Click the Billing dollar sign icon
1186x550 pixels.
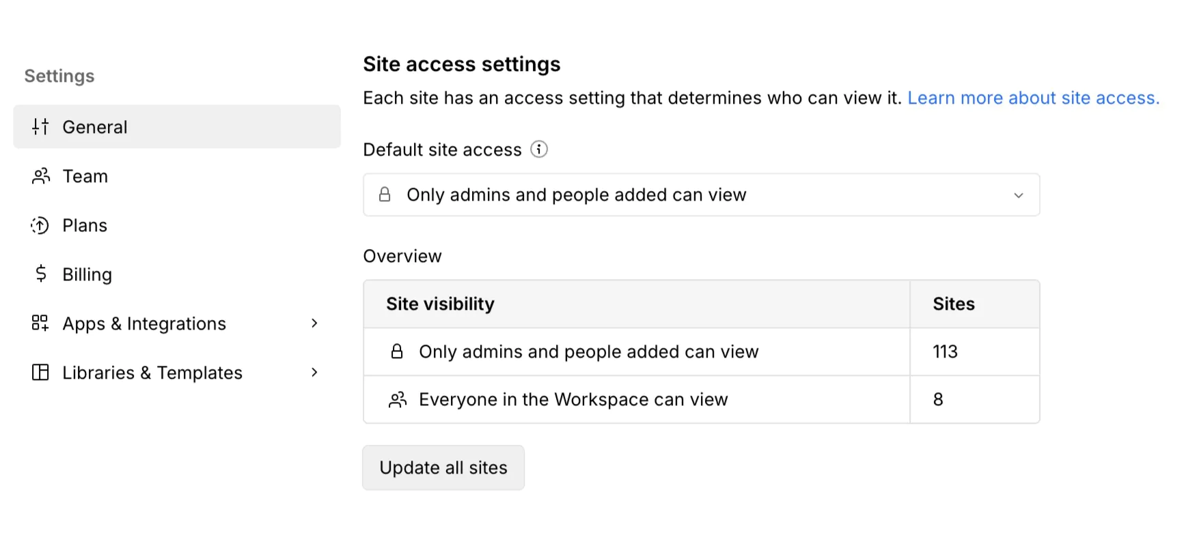41,274
